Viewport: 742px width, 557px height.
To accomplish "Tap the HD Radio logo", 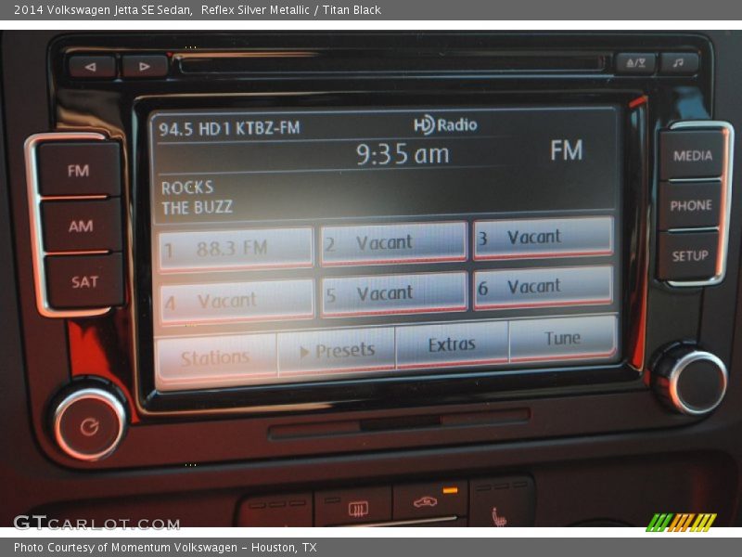I will (445, 124).
